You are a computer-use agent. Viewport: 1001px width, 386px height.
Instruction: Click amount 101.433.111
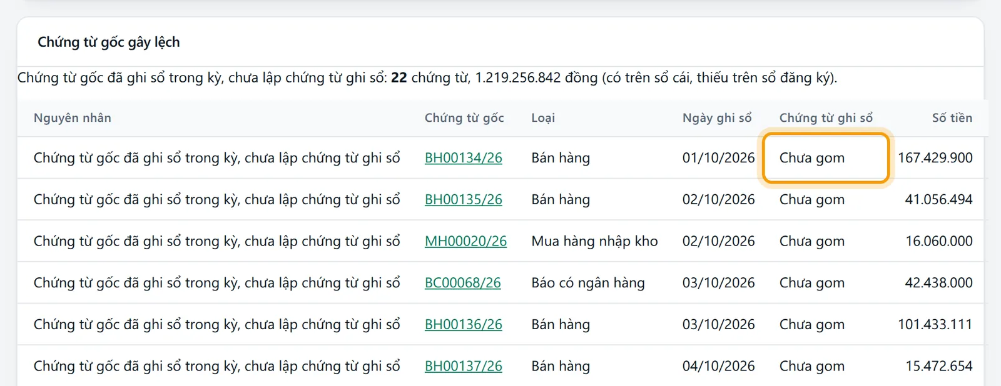[x=935, y=325]
